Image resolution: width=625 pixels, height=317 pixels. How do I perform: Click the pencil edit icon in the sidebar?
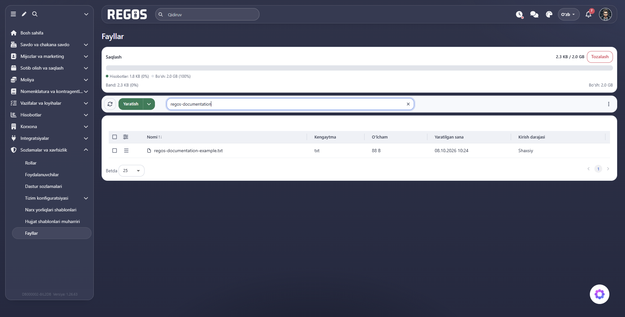(24, 14)
